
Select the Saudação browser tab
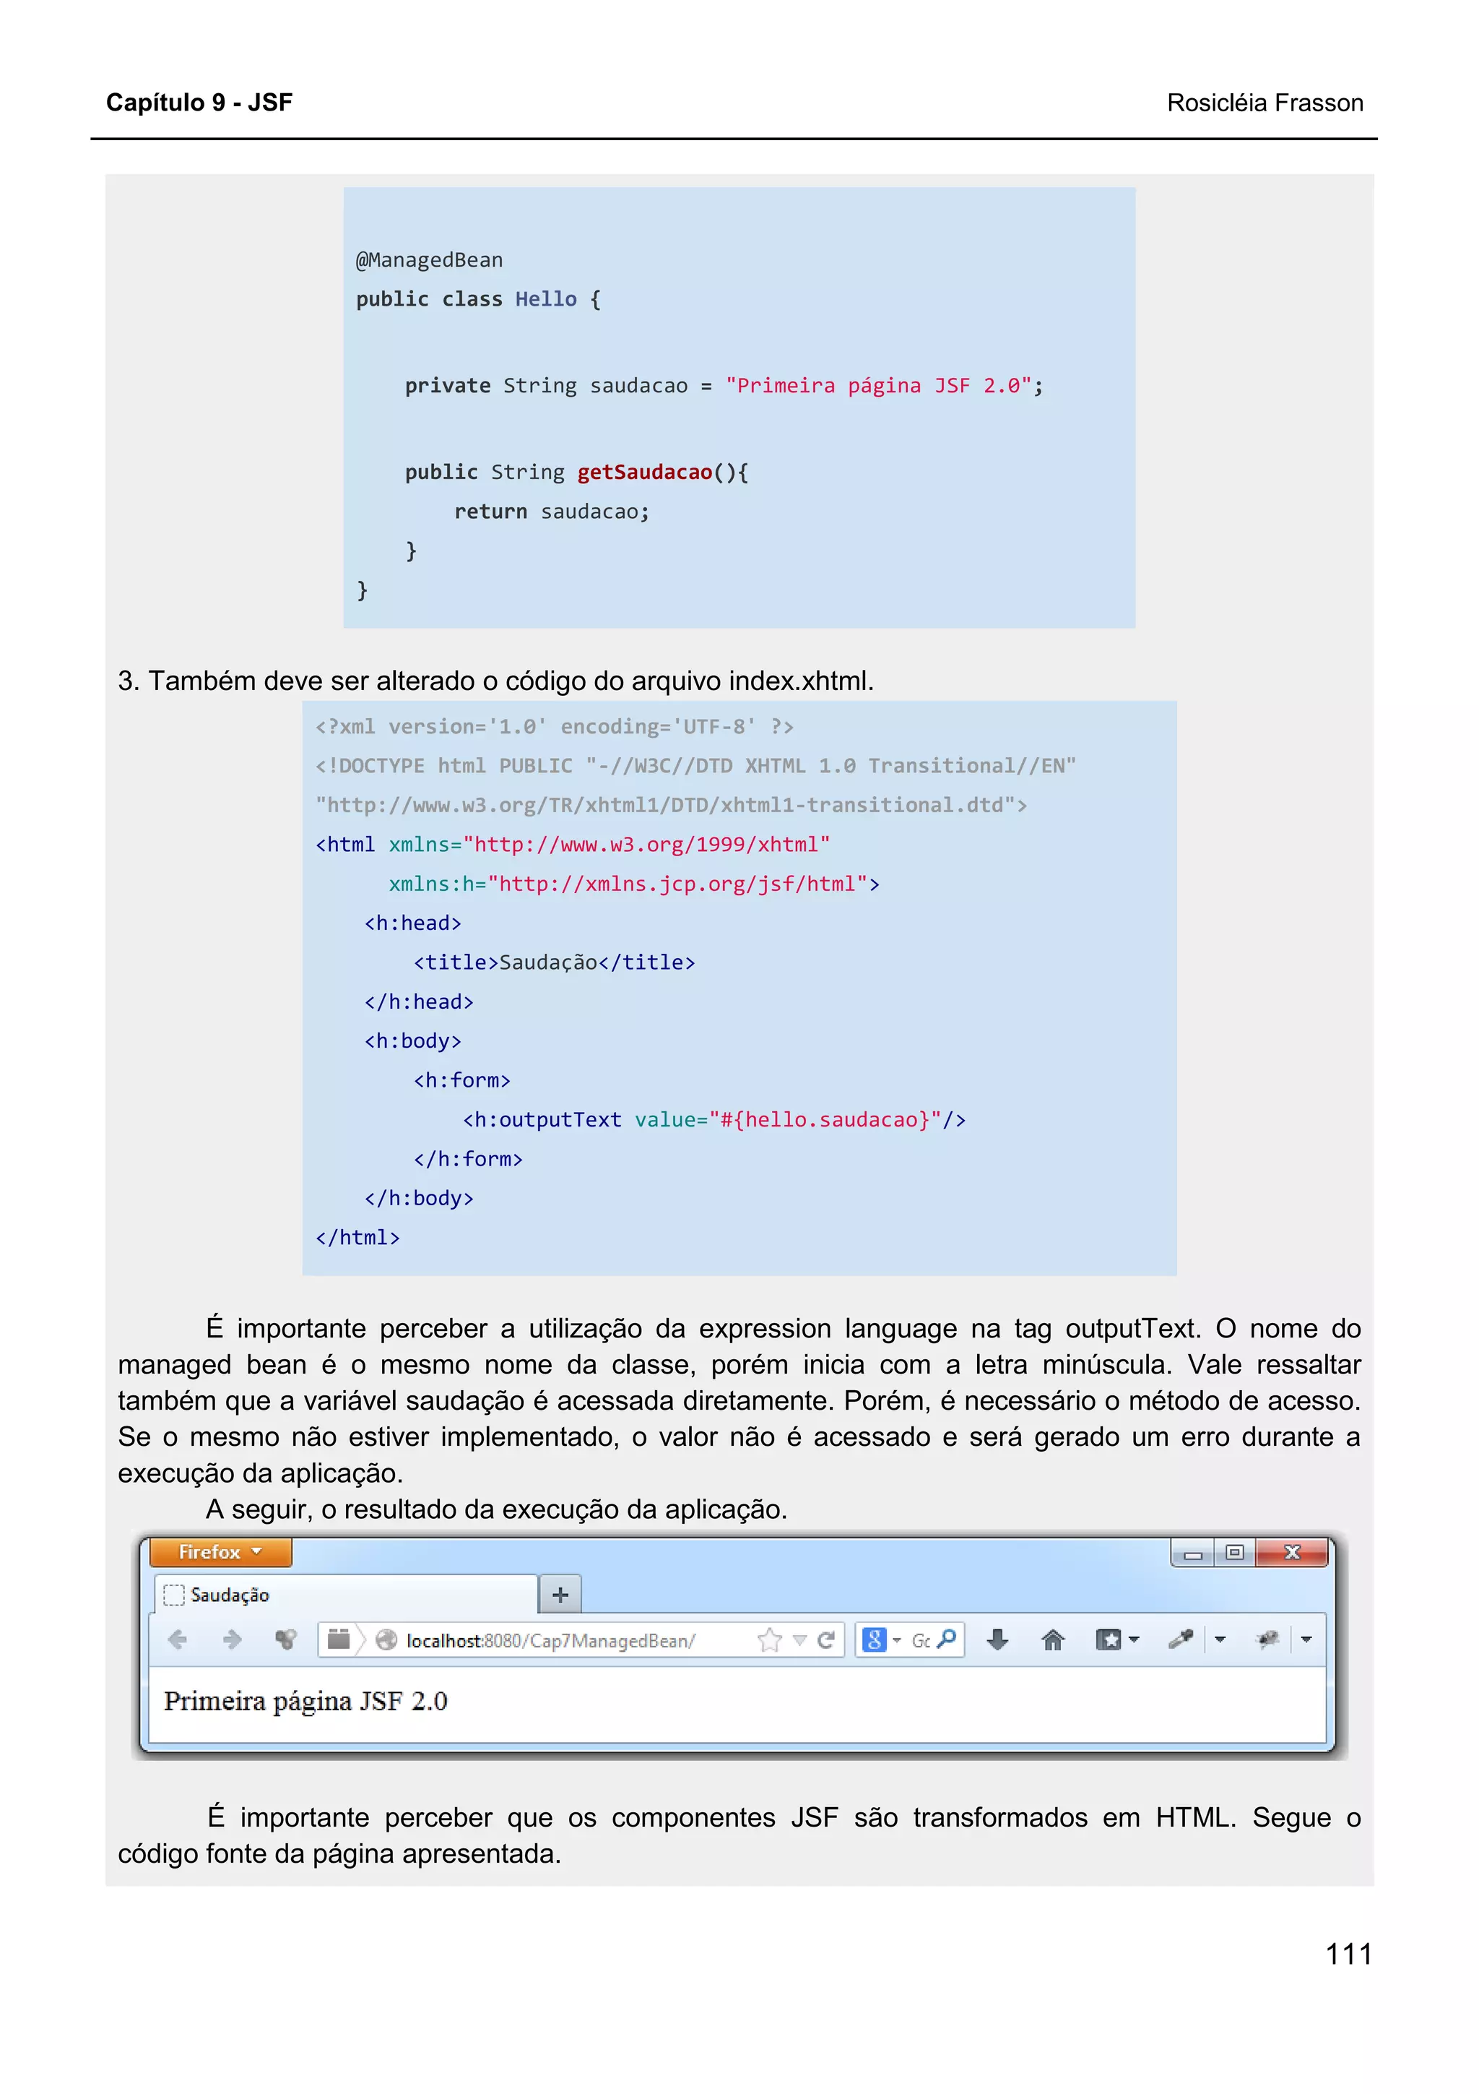point(347,1594)
